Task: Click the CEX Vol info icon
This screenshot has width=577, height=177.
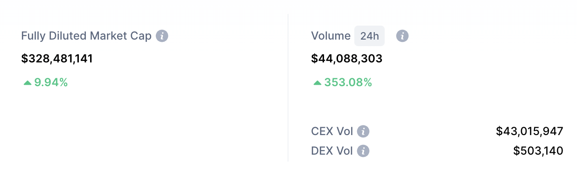Action: (x=363, y=131)
